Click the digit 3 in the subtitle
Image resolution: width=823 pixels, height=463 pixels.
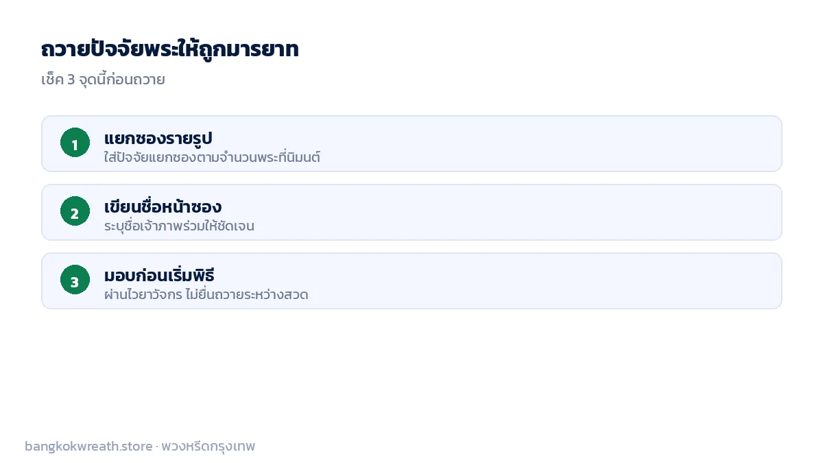pyautogui.click(x=71, y=80)
